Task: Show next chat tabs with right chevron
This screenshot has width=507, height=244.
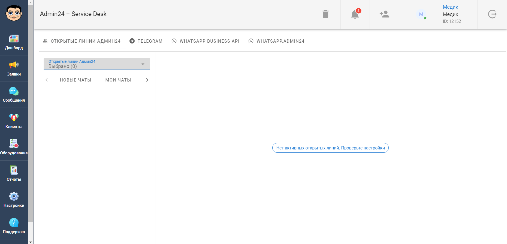Action: pyautogui.click(x=147, y=80)
